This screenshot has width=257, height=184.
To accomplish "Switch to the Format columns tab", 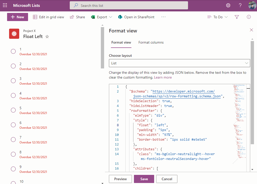I will (151, 42).
